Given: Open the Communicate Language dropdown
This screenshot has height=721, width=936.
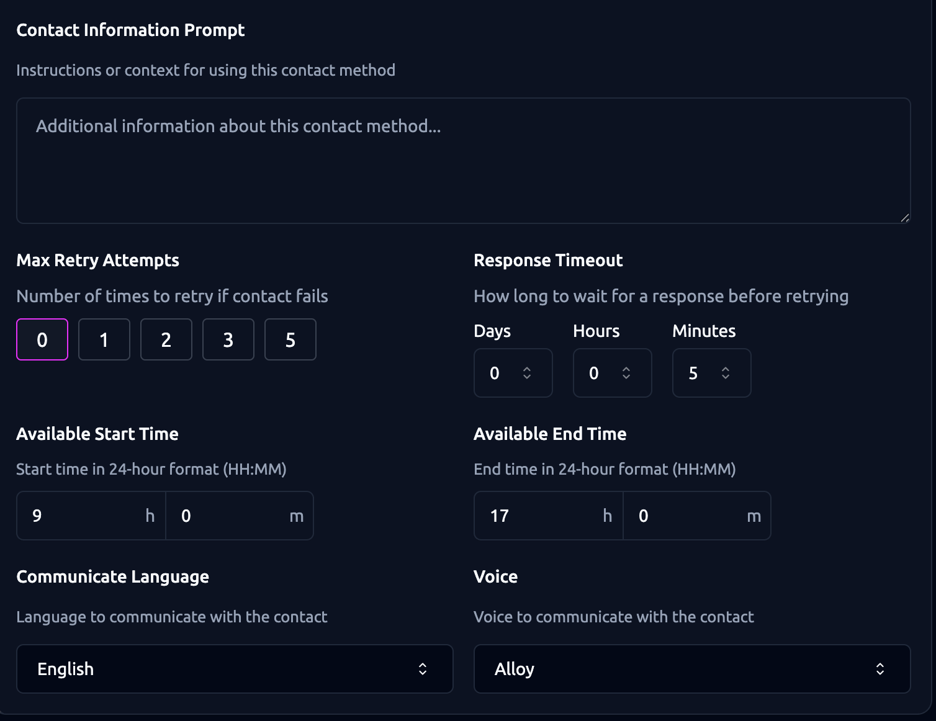Looking at the screenshot, I should point(235,669).
